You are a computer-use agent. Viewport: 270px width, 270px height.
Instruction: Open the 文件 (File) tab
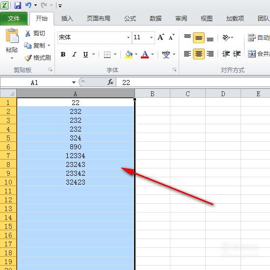(x=14, y=19)
